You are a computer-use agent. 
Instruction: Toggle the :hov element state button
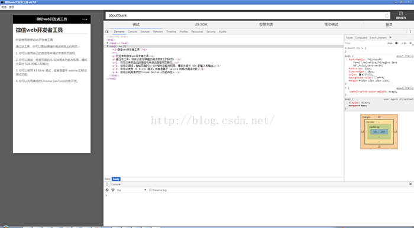point(390,43)
